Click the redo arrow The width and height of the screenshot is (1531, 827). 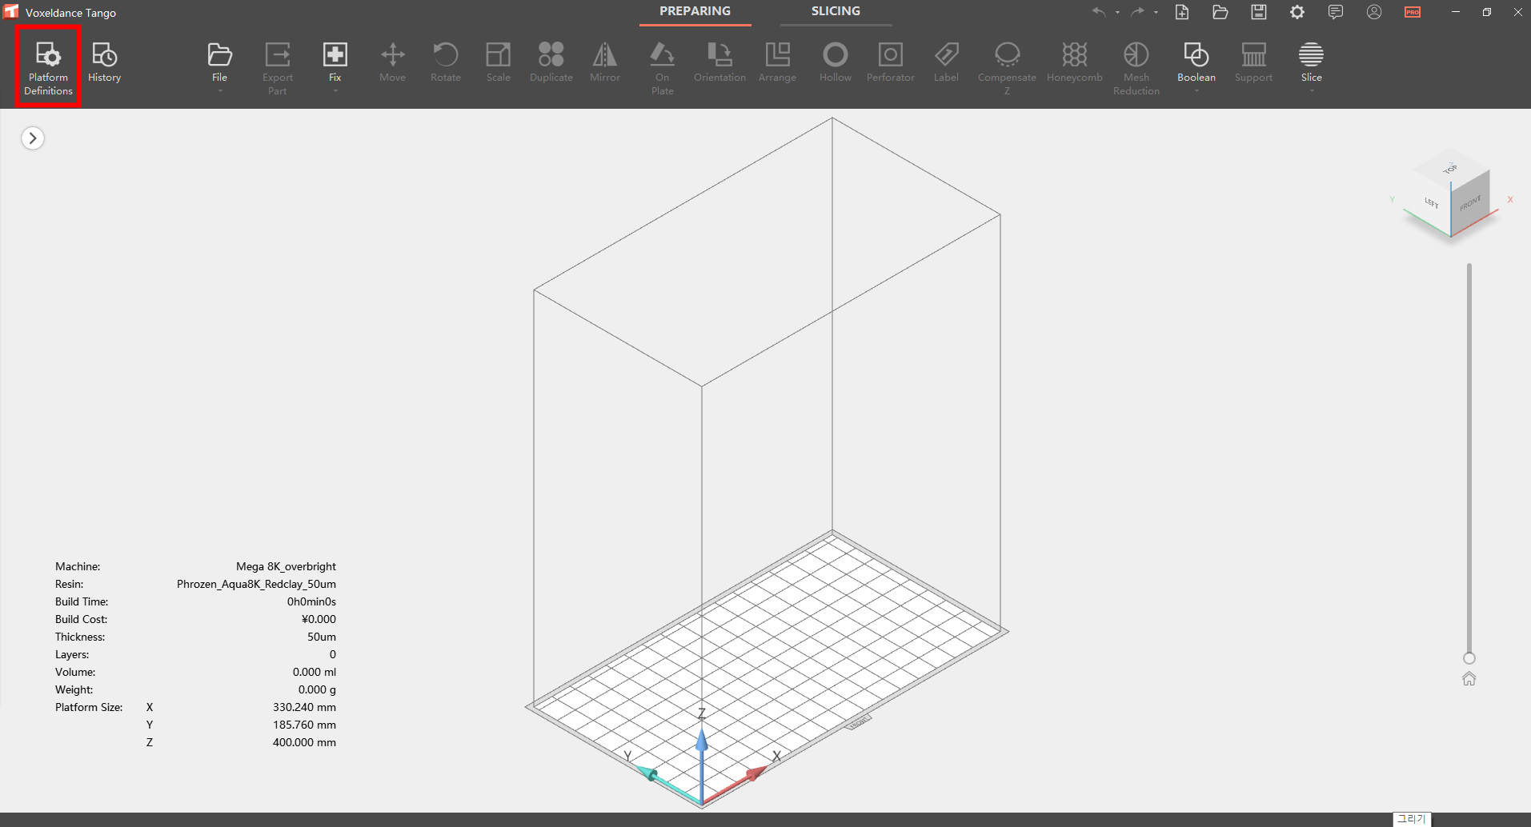pyautogui.click(x=1137, y=12)
